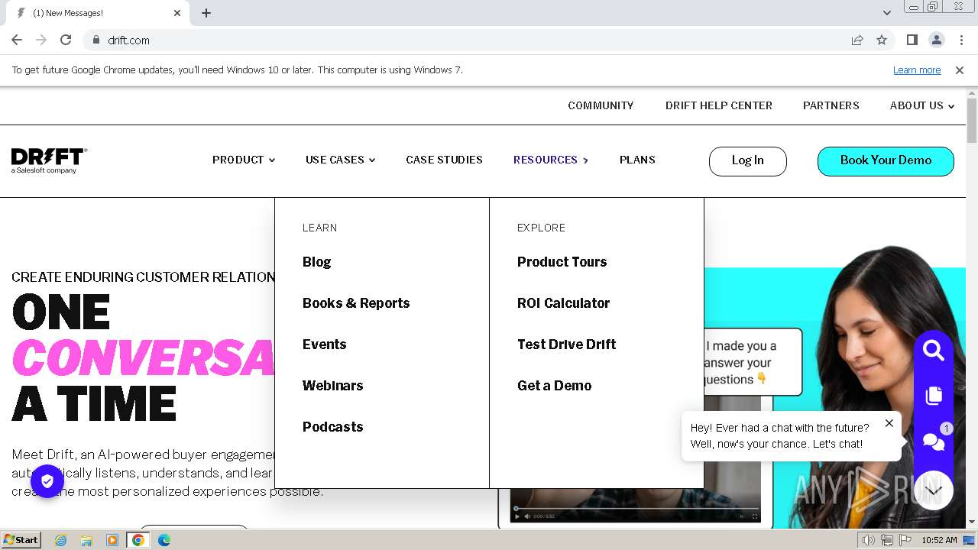Play the embedded video

coord(517,516)
